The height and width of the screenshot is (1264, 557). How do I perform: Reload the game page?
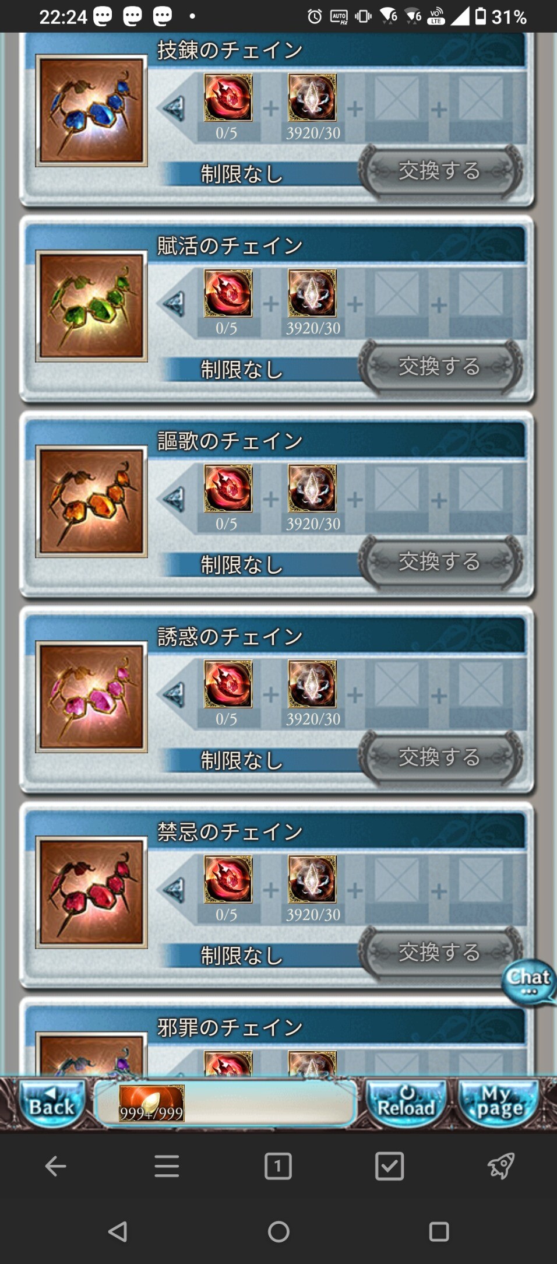click(406, 1103)
